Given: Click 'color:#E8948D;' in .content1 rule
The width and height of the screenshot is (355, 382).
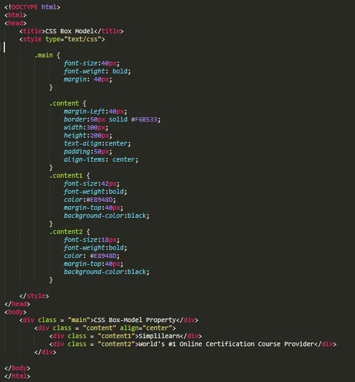Looking at the screenshot, I should (x=90, y=199).
